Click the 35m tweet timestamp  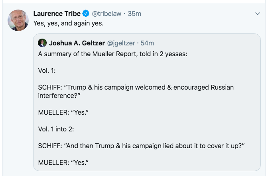135,14
